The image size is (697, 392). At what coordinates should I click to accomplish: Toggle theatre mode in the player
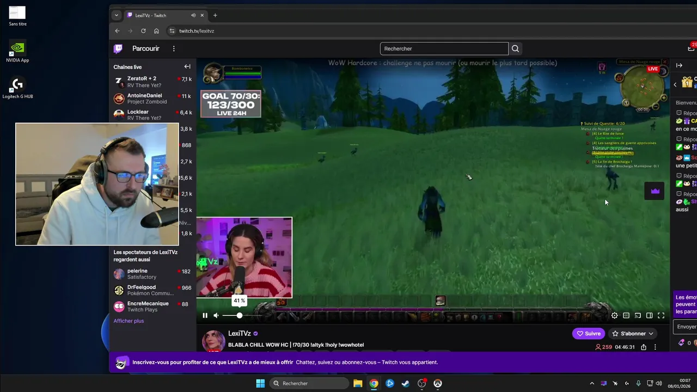[x=649, y=315]
